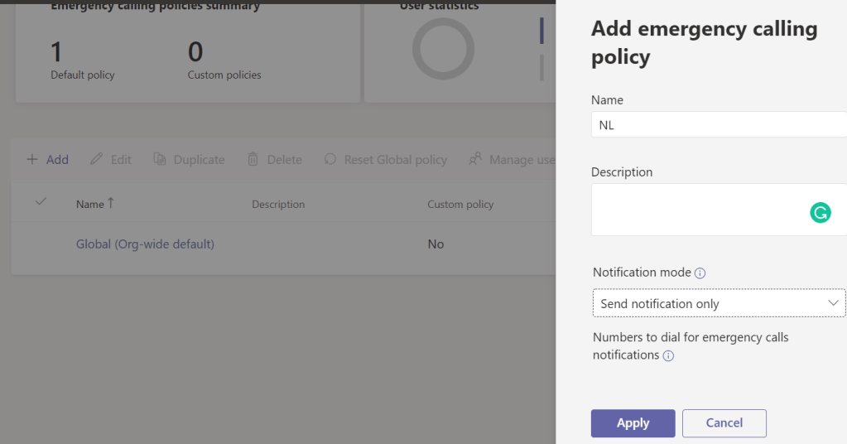Click the Manage users icon
The height and width of the screenshot is (444, 847).
pos(475,160)
